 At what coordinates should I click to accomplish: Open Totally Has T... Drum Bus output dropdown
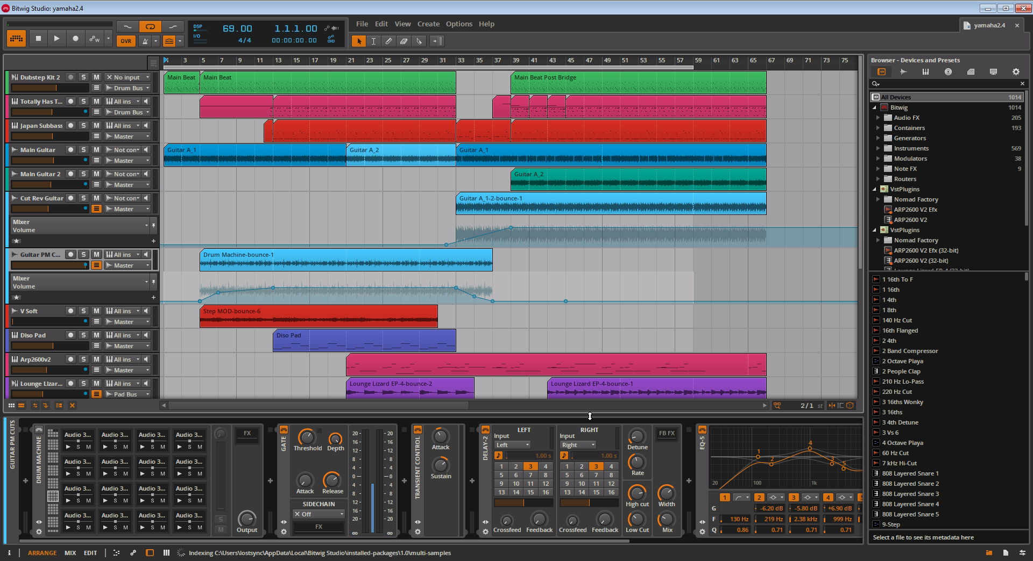[128, 112]
